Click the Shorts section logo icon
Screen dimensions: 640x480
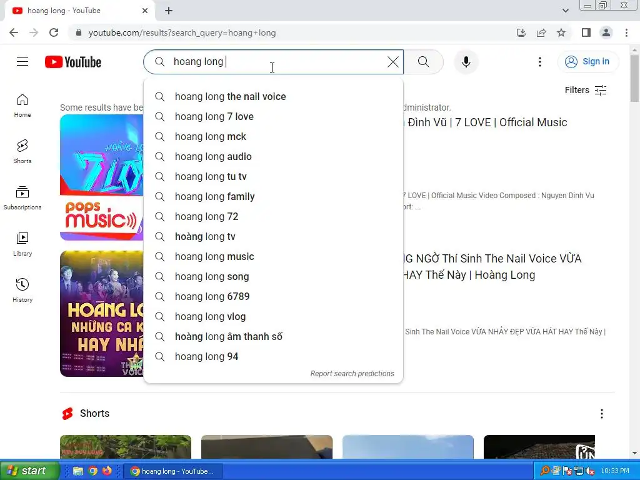click(x=67, y=414)
